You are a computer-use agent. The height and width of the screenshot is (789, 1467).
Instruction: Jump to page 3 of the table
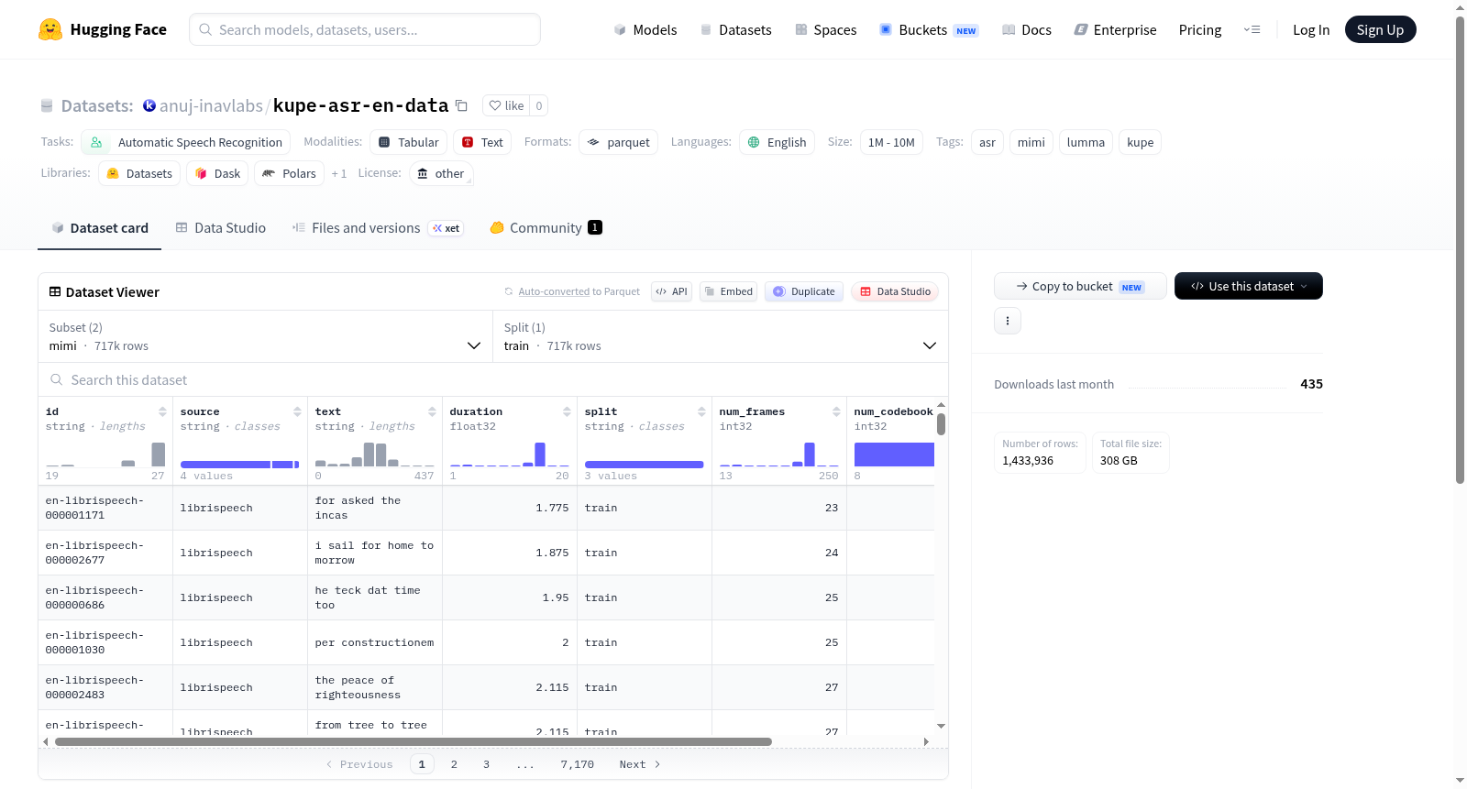pyautogui.click(x=486, y=764)
